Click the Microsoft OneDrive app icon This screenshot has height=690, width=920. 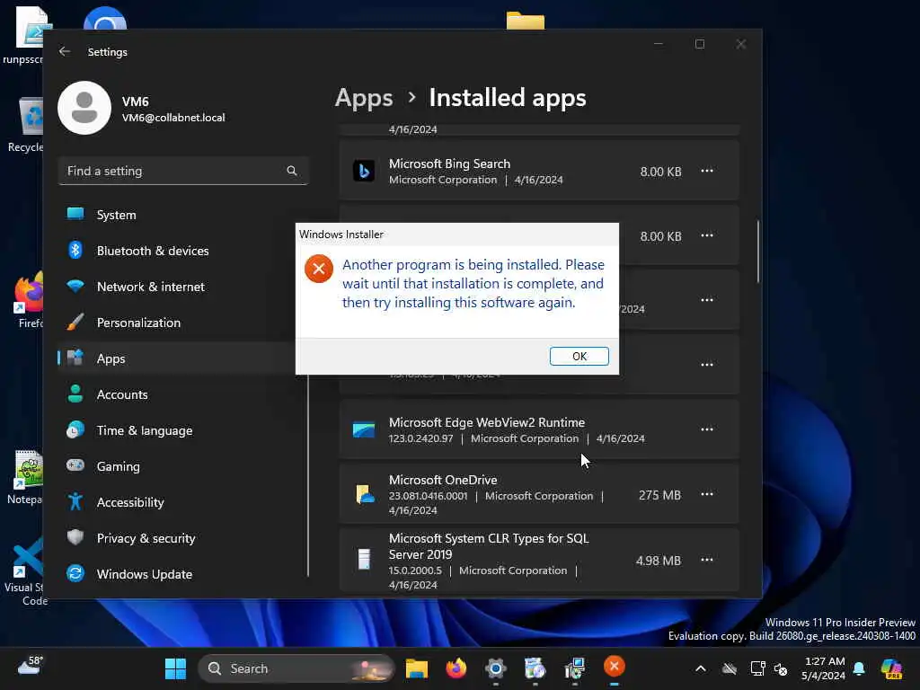pos(365,494)
